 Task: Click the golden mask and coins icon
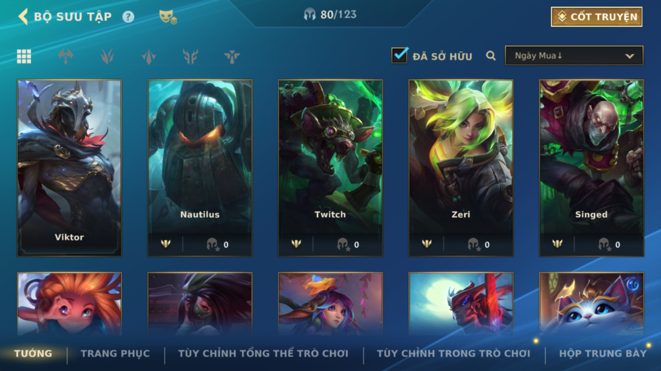coord(168,17)
